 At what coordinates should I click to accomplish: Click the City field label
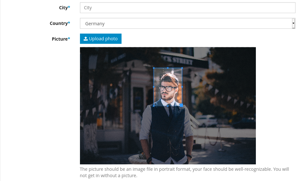coord(64,8)
